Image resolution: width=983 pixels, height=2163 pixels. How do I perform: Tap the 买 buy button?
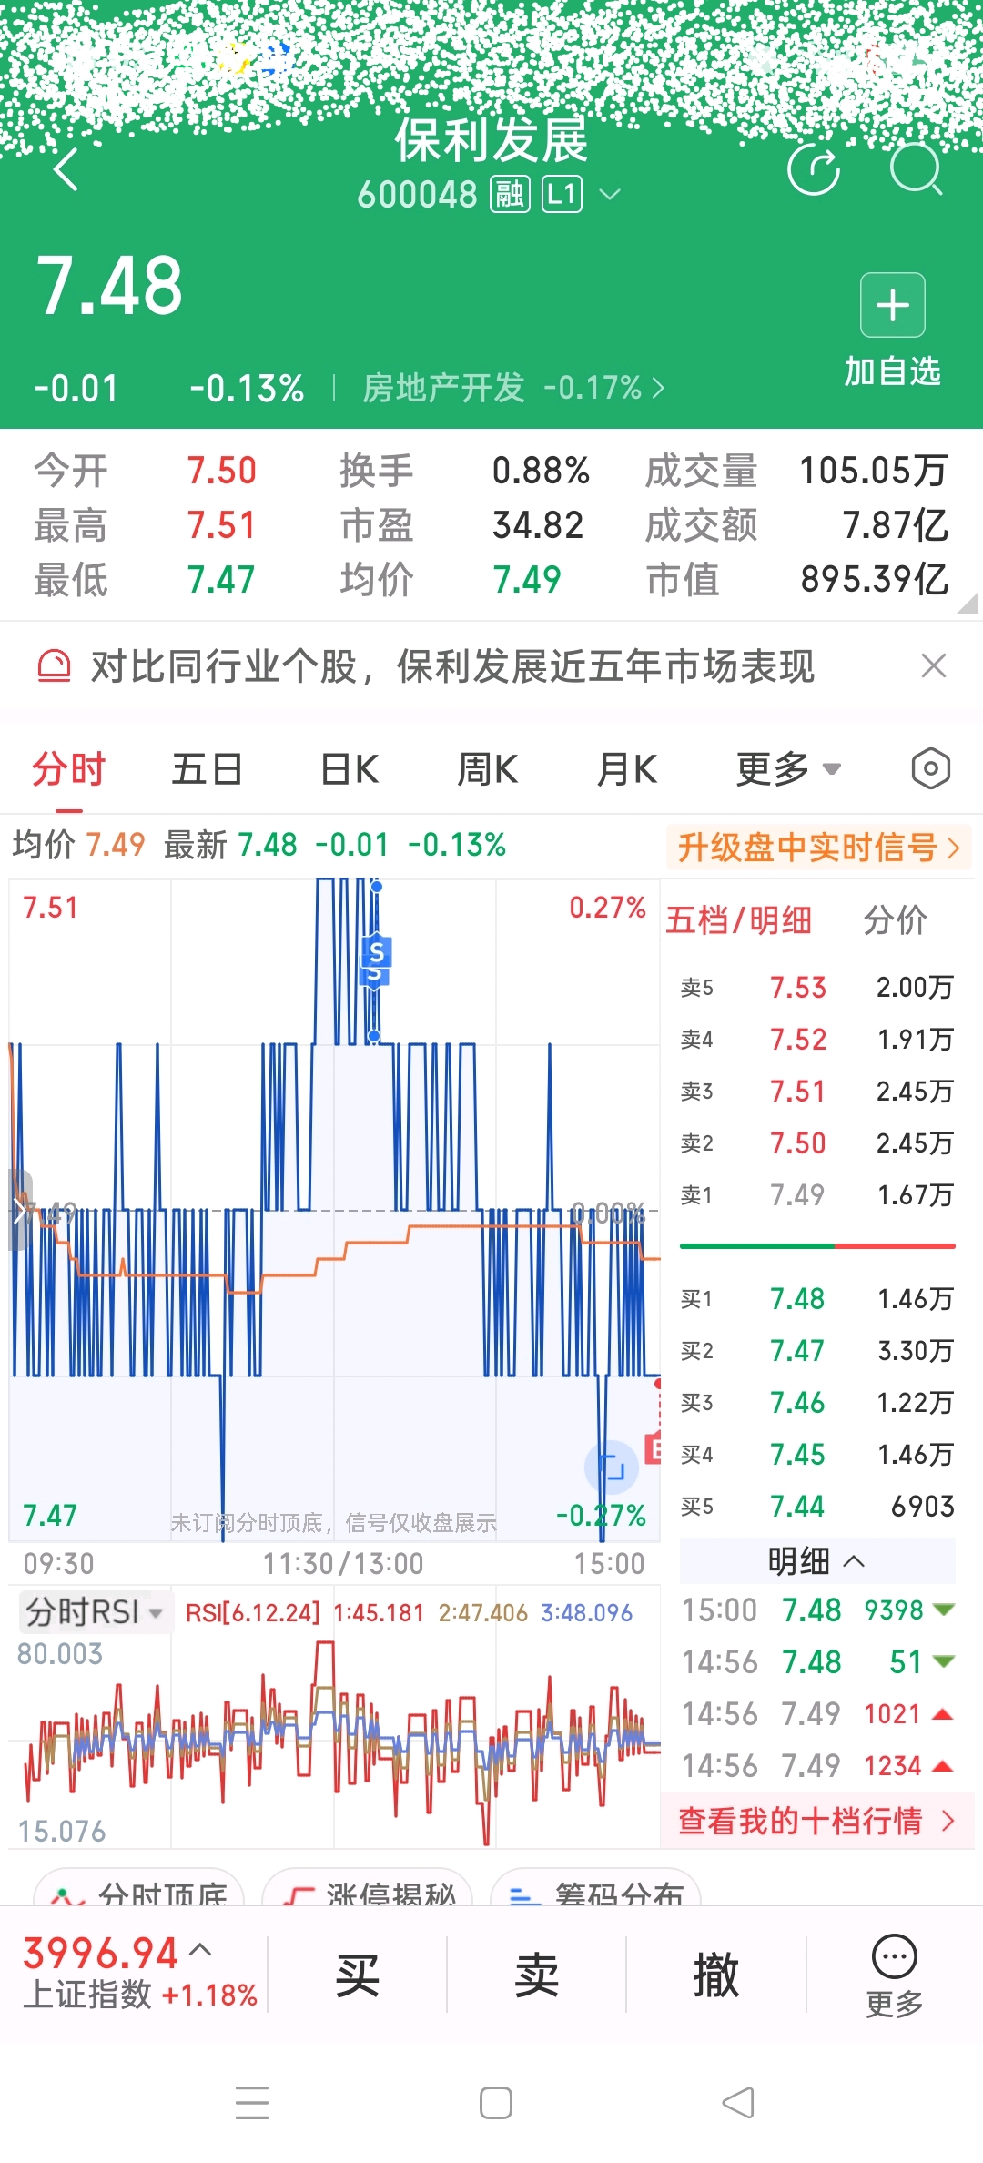[x=357, y=1975]
